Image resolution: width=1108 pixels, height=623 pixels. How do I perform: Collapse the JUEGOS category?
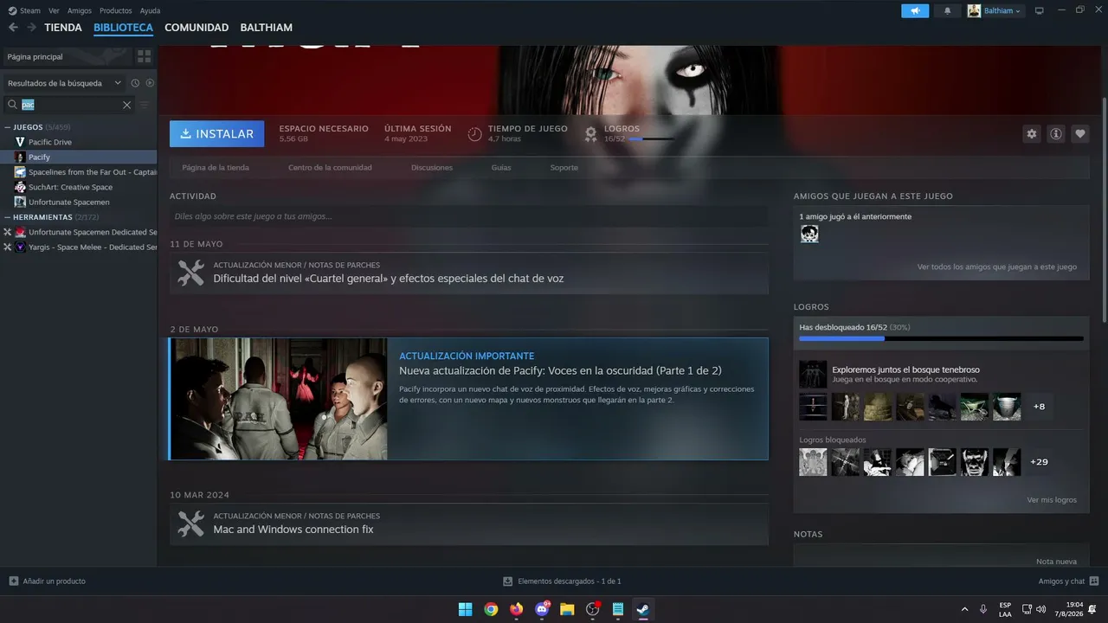pos(8,127)
